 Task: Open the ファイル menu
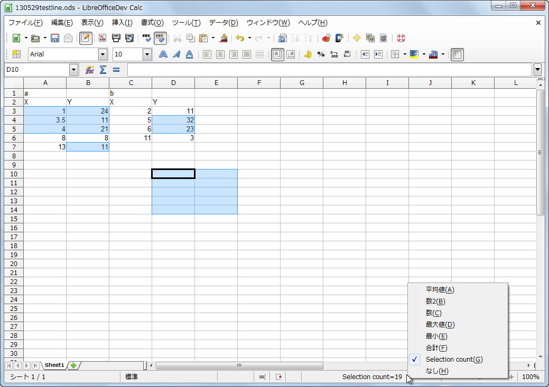pos(25,23)
